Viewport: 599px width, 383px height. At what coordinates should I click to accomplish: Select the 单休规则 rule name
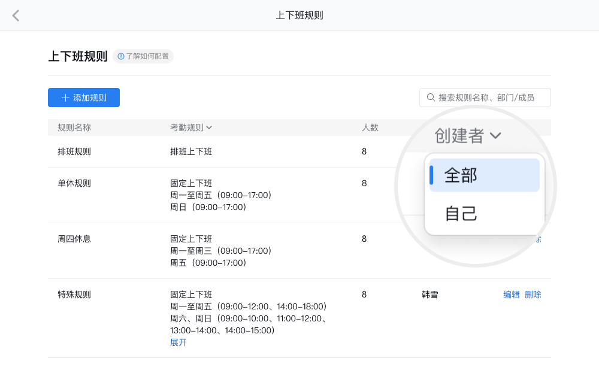click(x=74, y=183)
